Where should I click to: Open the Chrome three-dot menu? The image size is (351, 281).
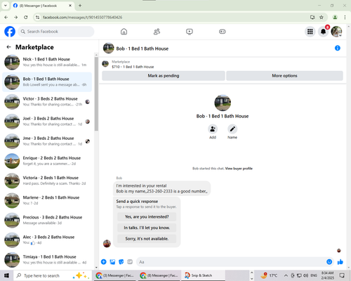pyautogui.click(x=345, y=17)
